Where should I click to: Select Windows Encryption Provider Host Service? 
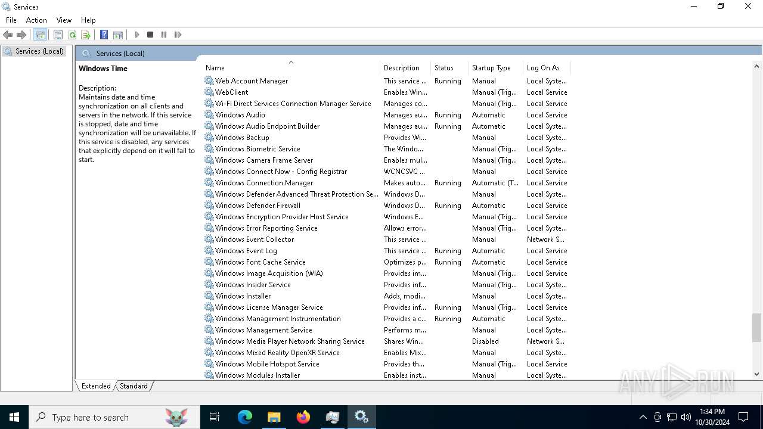pyautogui.click(x=386, y=216)
